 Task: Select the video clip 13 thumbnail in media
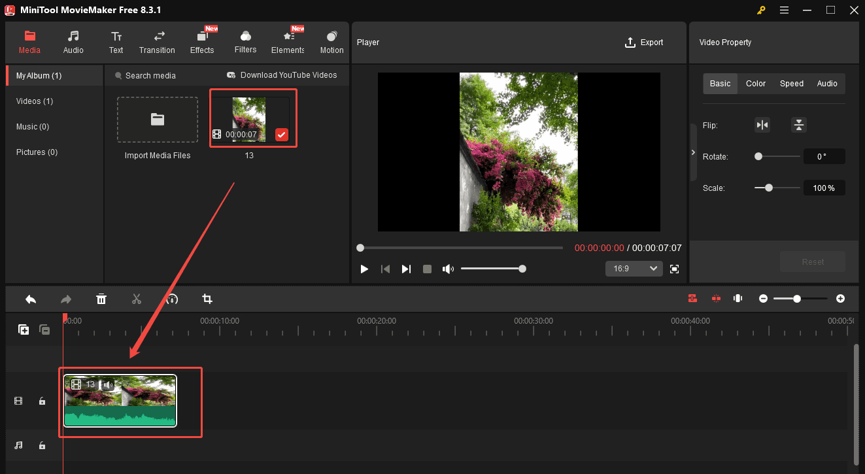(249, 118)
